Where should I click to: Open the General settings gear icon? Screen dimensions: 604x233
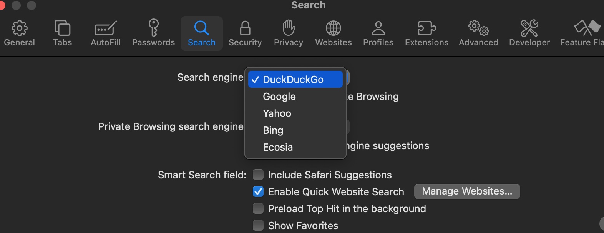point(19,28)
